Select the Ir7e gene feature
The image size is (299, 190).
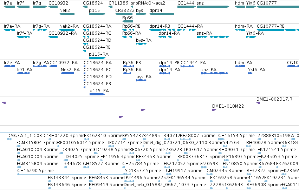9,7
